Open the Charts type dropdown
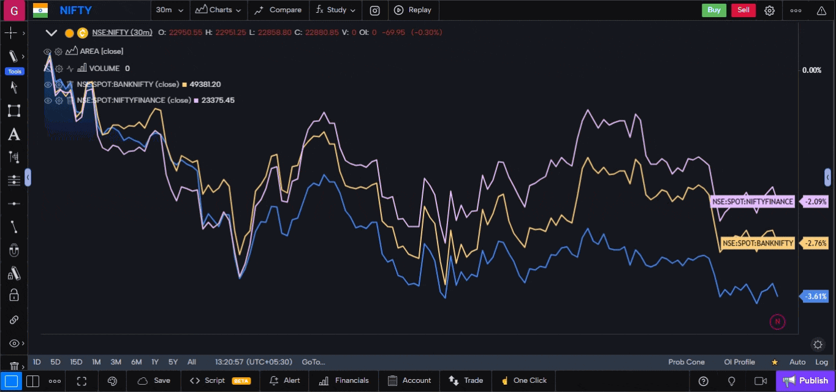 (x=218, y=10)
